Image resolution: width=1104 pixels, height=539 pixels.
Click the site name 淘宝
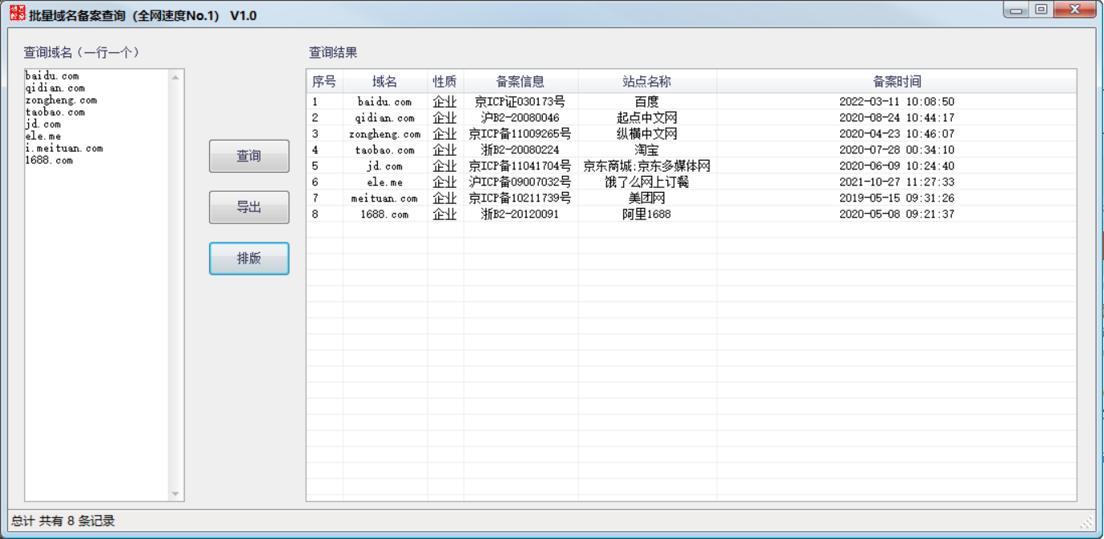[x=646, y=150]
